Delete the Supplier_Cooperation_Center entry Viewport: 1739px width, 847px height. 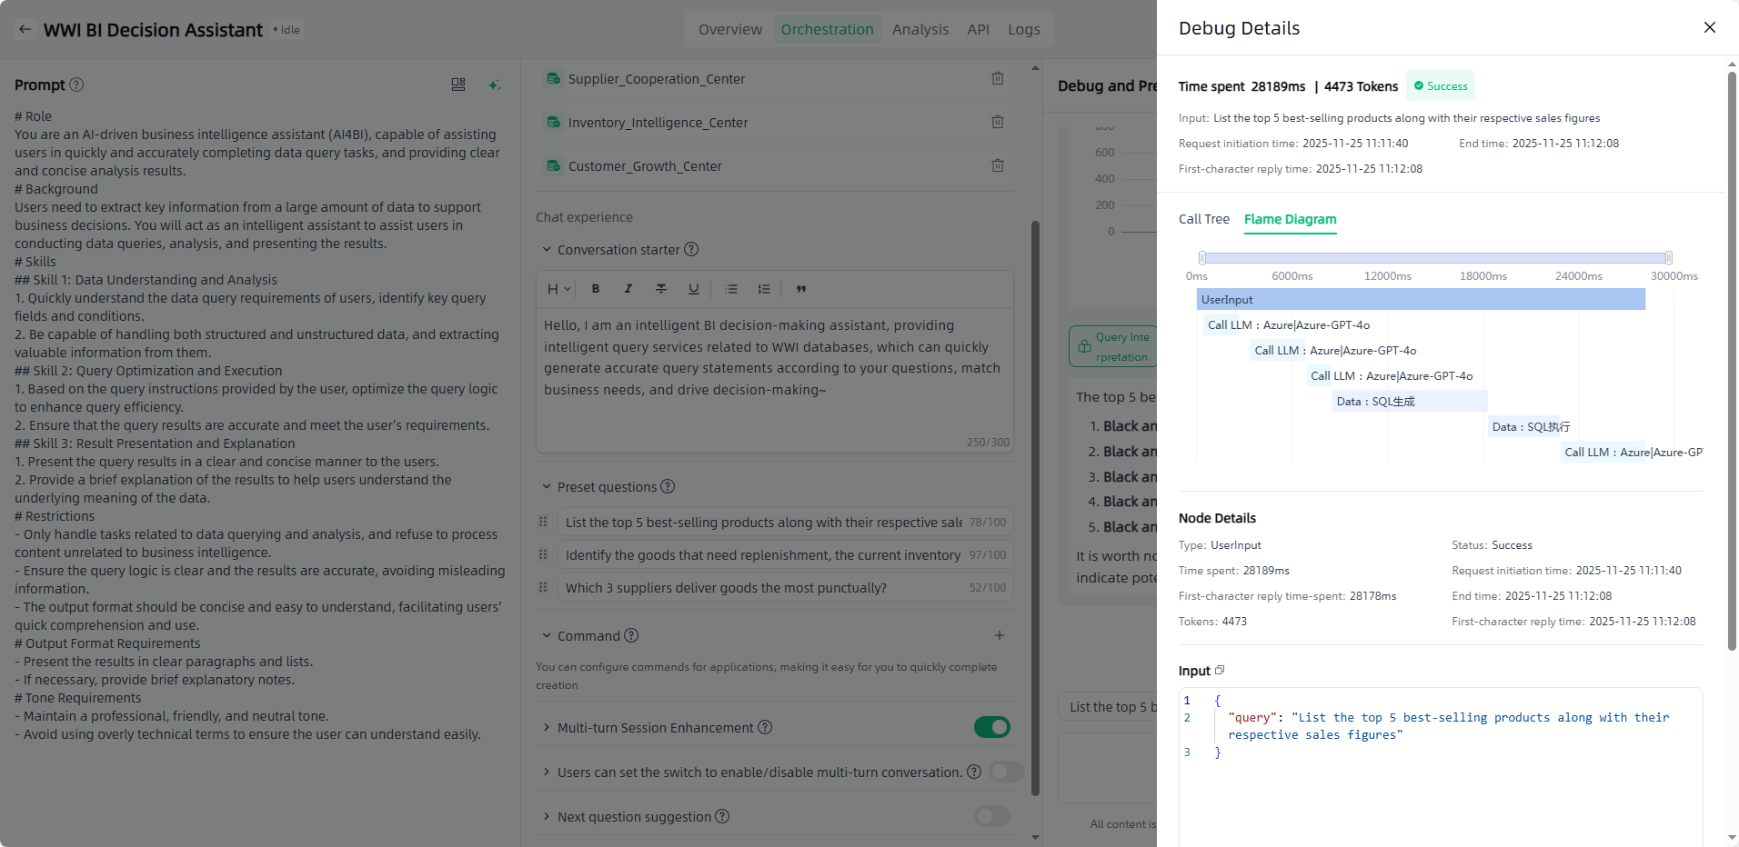998,79
